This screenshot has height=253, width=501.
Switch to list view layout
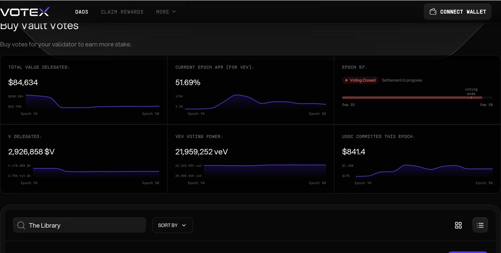[480, 225]
